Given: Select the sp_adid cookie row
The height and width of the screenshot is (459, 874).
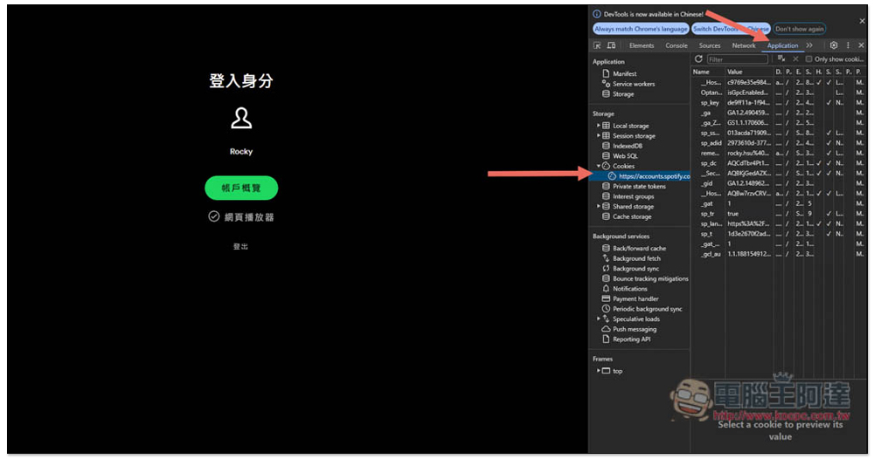Looking at the screenshot, I should 778,143.
